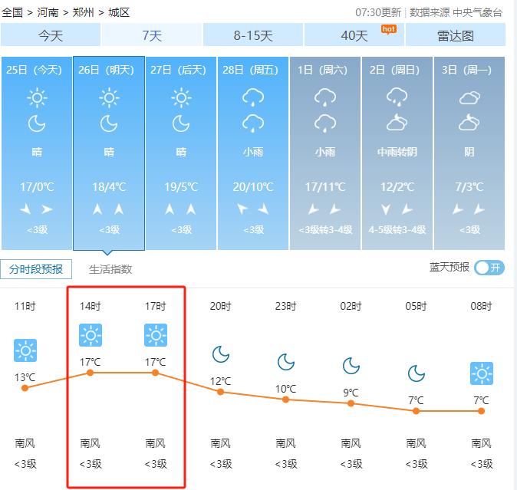Click the hot badge above 40天
The height and width of the screenshot is (490, 517).
(x=388, y=29)
